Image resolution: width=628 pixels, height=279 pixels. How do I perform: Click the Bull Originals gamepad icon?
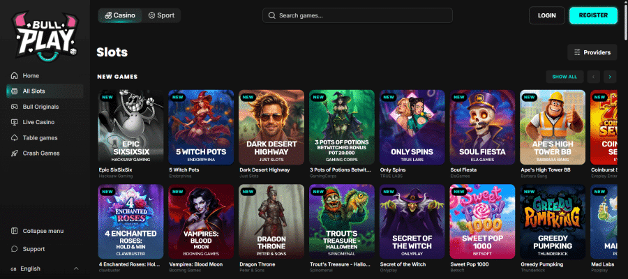point(15,107)
